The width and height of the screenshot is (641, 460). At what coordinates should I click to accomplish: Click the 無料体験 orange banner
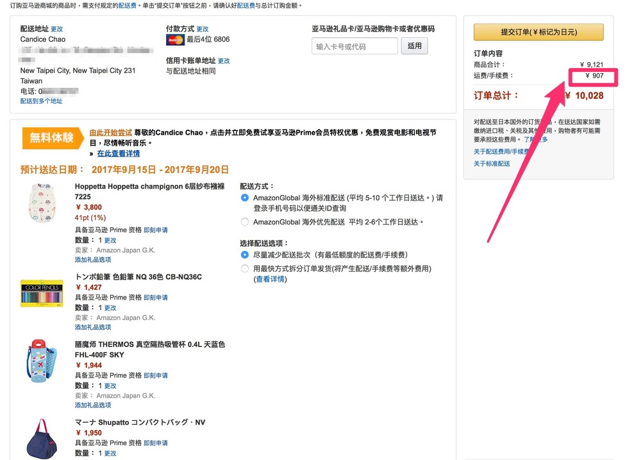click(x=53, y=138)
